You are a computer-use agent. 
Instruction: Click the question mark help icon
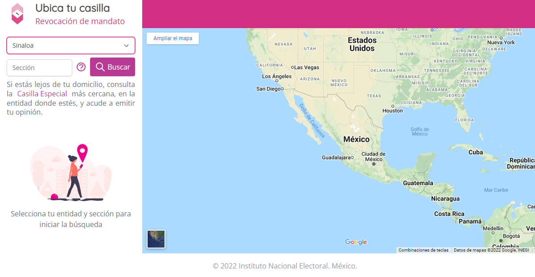81,67
